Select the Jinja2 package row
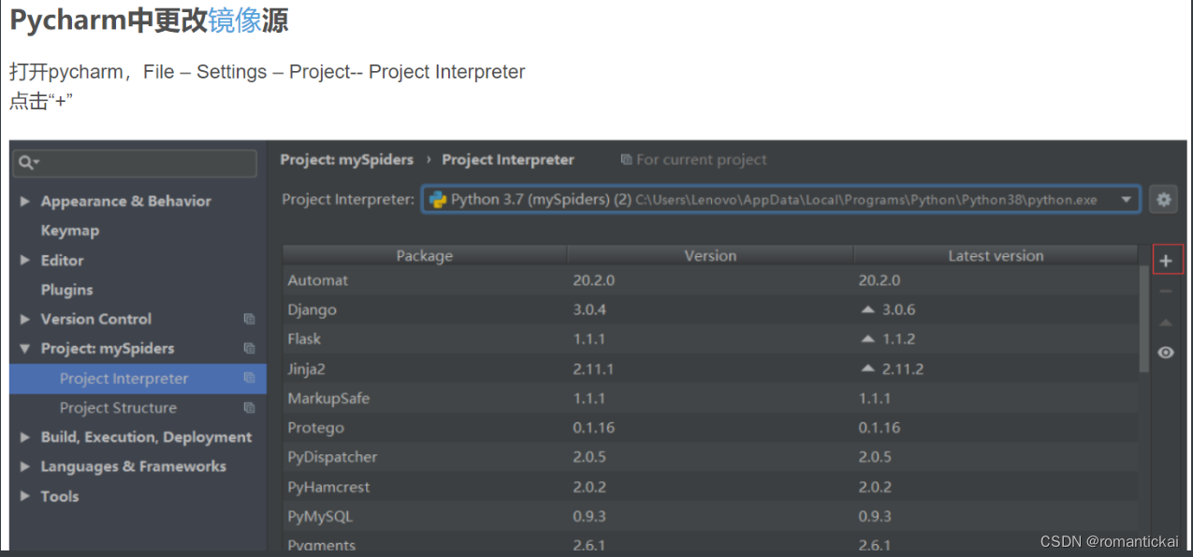The width and height of the screenshot is (1193, 557). coord(710,368)
